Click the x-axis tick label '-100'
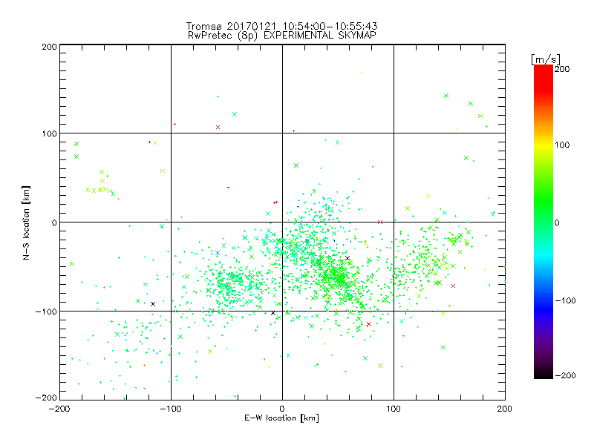 171,409
